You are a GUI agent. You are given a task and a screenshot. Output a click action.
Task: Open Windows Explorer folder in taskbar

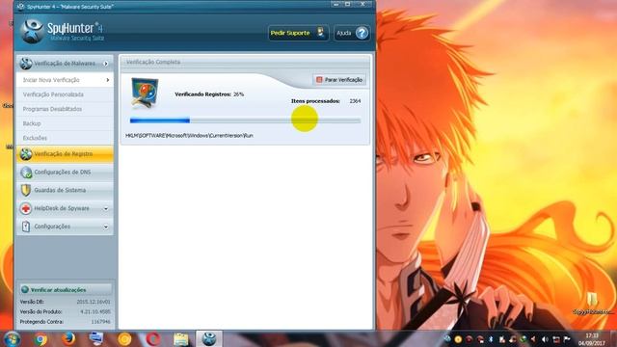pyautogui.click(x=180, y=339)
